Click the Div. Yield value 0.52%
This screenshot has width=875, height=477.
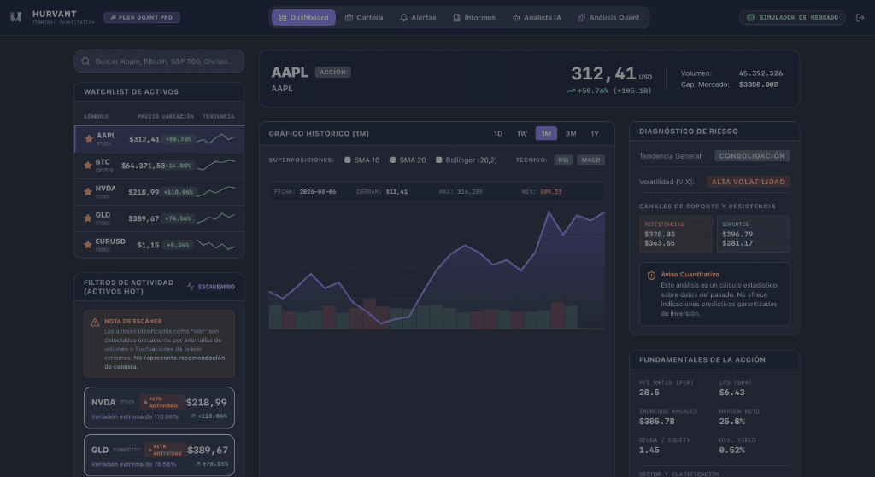[731, 451]
